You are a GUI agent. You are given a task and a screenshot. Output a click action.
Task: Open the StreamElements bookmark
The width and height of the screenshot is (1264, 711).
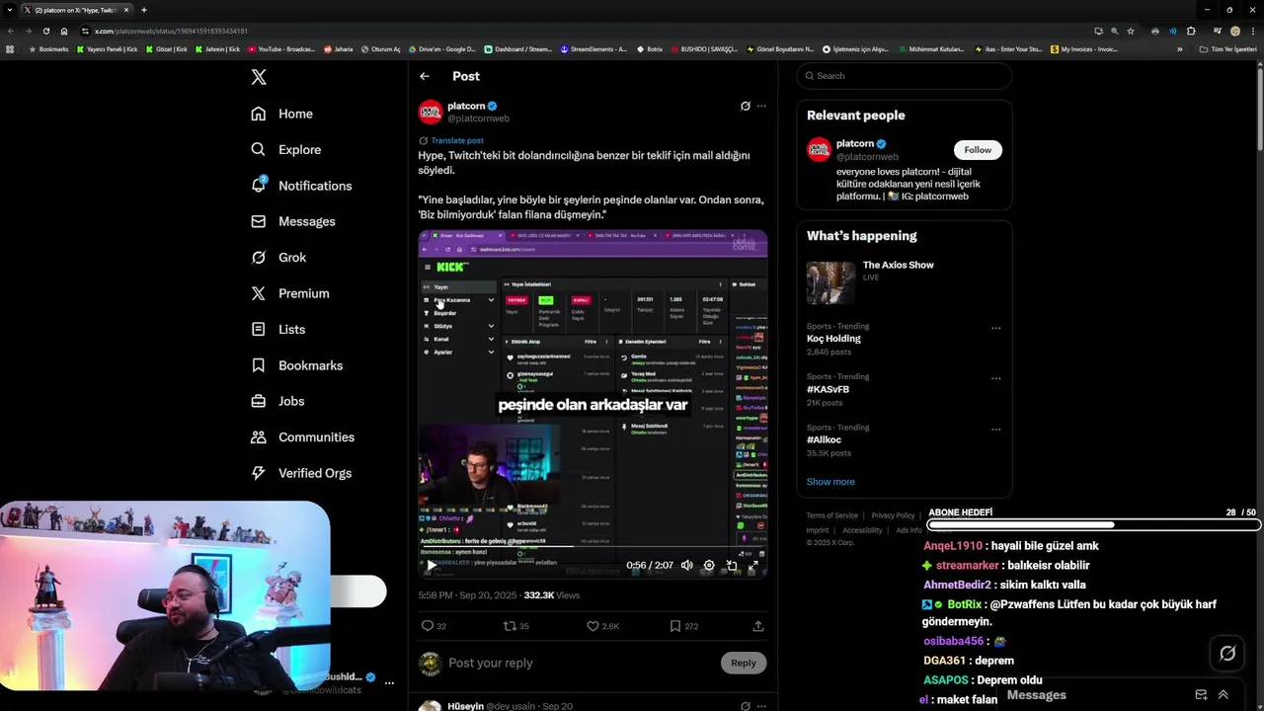[x=593, y=48]
